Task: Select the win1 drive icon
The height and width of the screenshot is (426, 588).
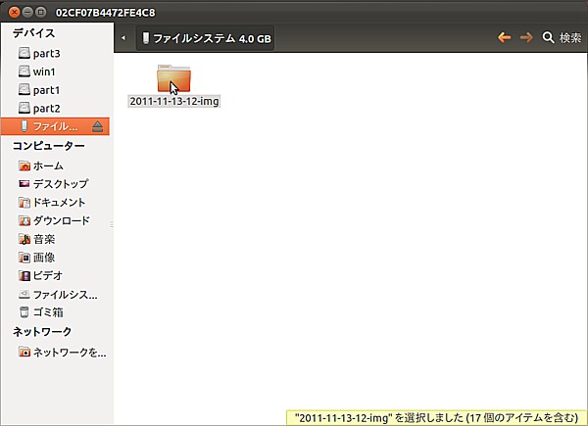Action: pos(24,71)
